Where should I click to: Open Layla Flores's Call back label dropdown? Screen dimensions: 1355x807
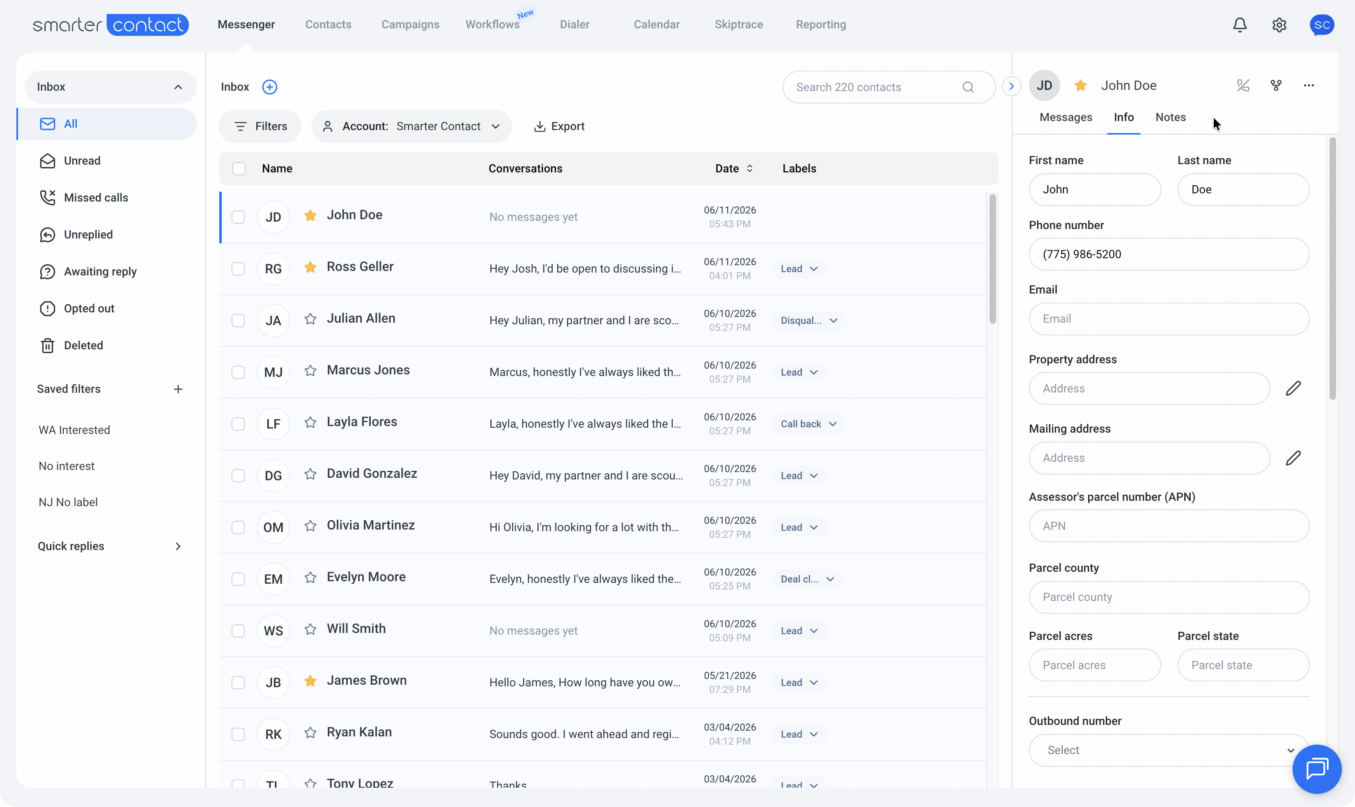(x=808, y=424)
